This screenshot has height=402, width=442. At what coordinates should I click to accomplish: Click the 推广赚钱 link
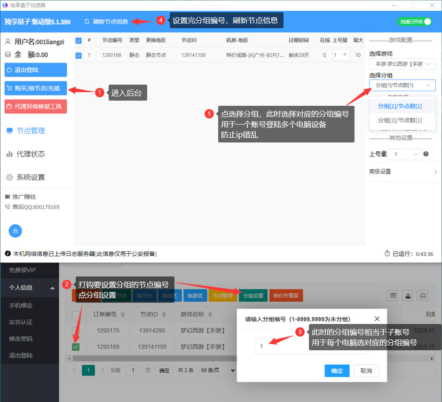click(x=24, y=197)
